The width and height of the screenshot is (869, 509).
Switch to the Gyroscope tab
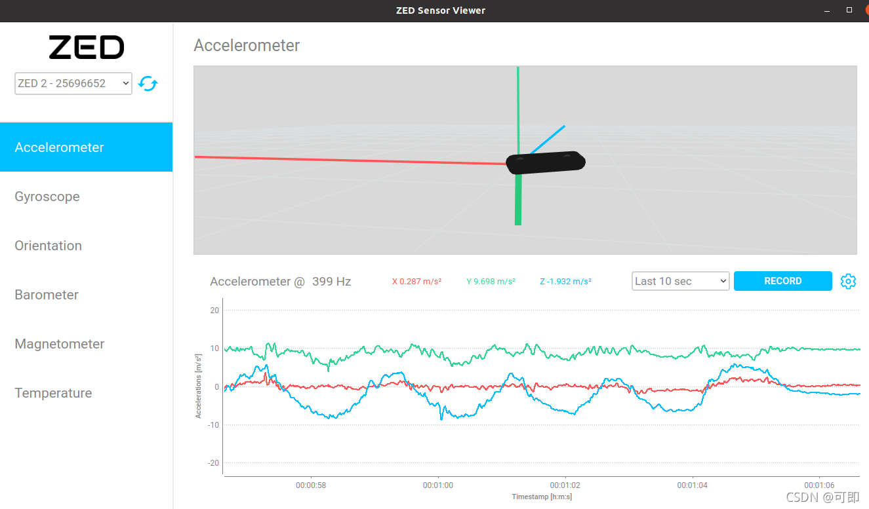point(86,197)
